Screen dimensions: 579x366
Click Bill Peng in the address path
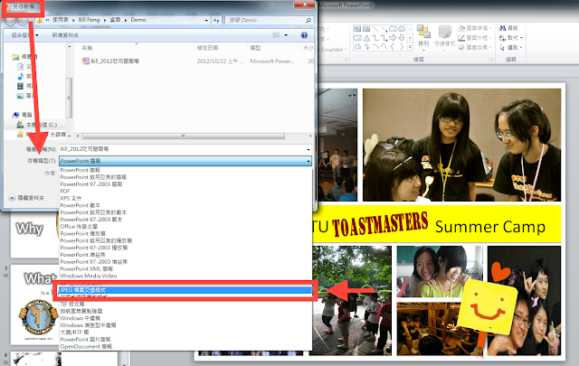(89, 20)
